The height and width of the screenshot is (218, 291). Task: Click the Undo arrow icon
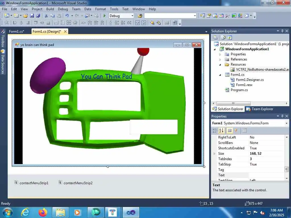(x=67, y=16)
